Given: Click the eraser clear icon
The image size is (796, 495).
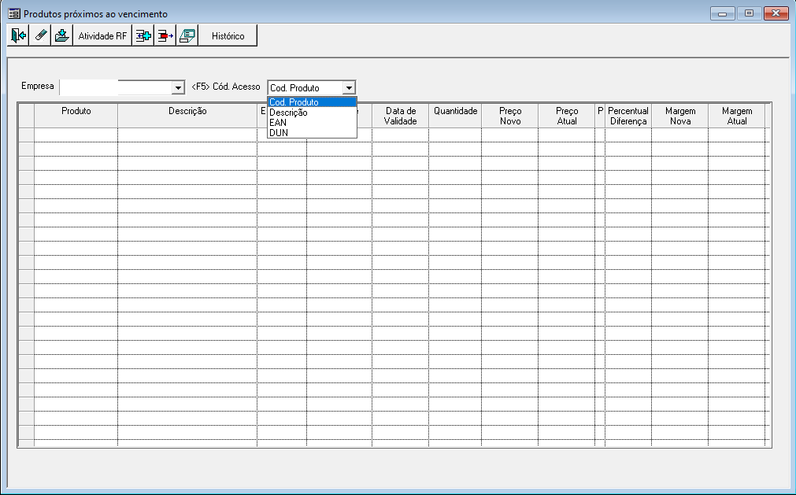Looking at the screenshot, I should point(40,35).
